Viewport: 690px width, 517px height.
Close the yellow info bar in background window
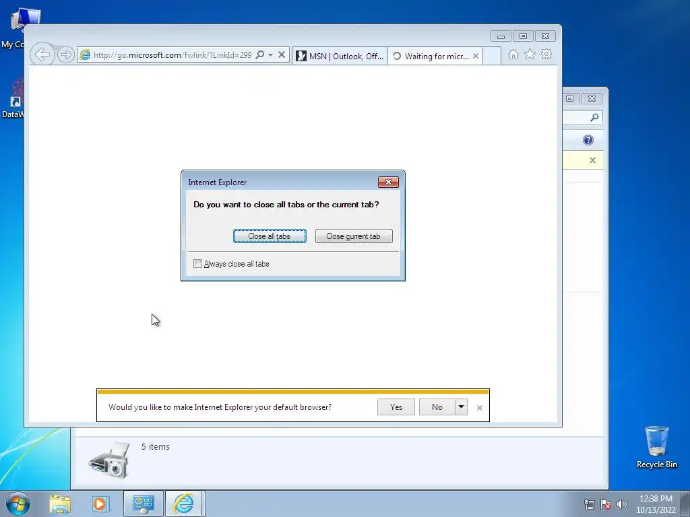tap(592, 160)
